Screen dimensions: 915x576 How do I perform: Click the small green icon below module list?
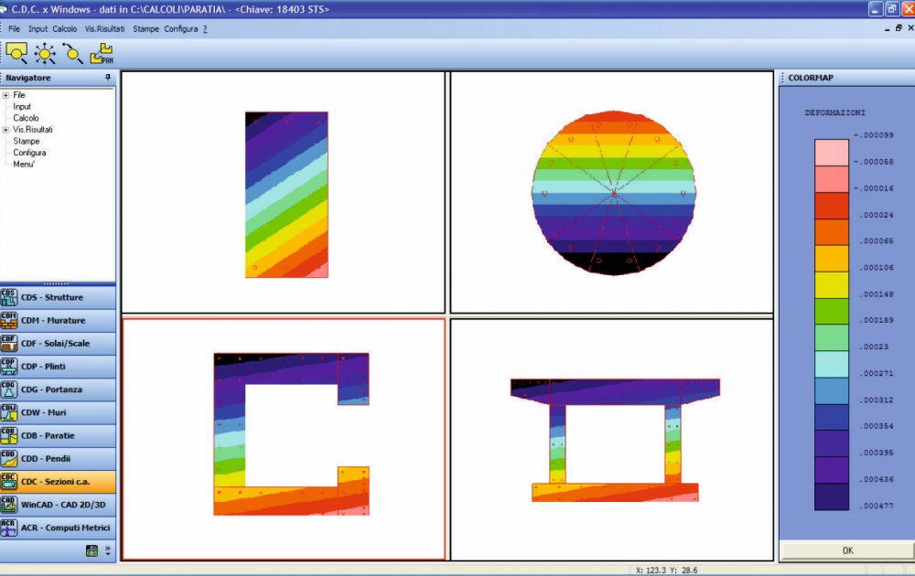point(91,551)
